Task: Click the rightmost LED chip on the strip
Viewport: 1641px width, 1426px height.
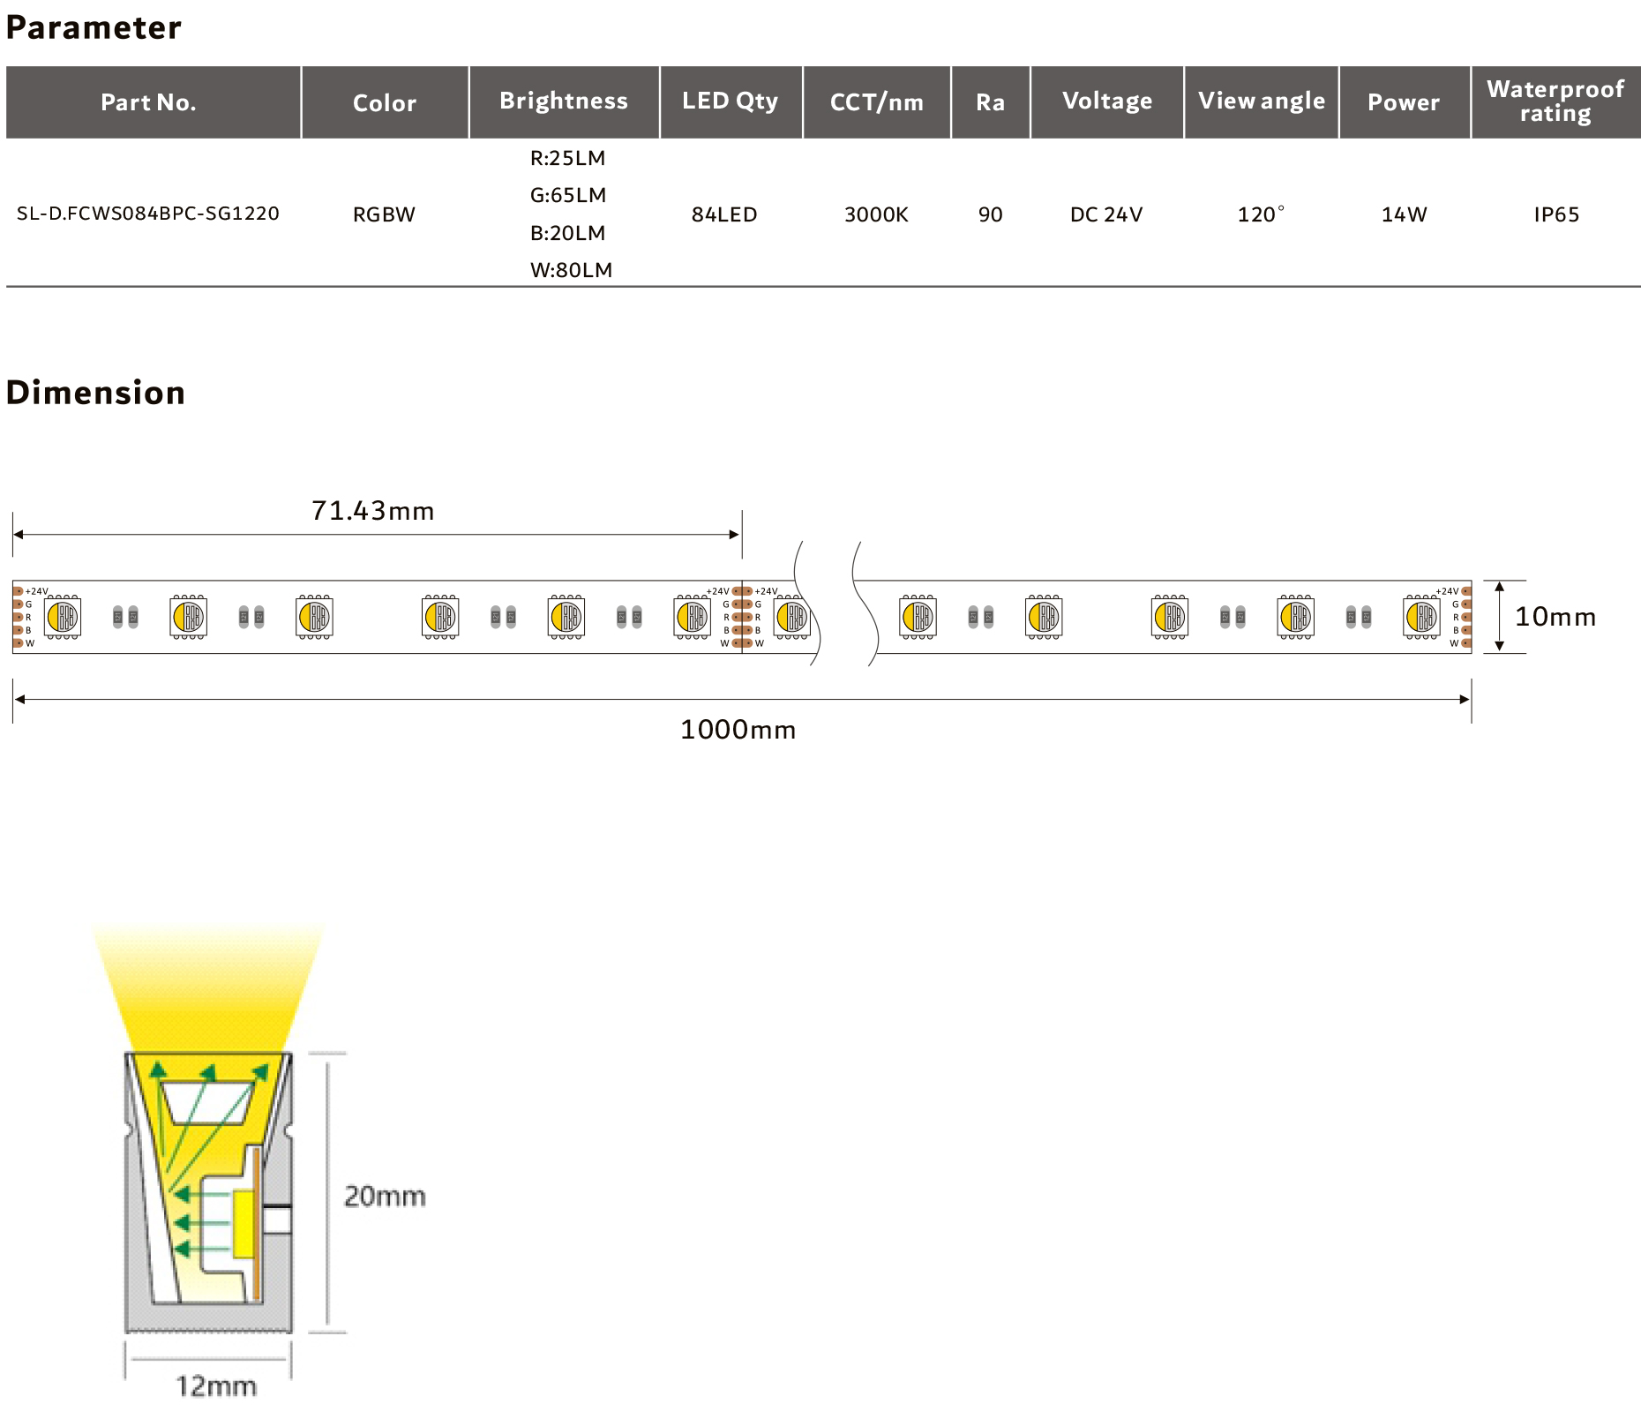Action: click(x=1421, y=617)
